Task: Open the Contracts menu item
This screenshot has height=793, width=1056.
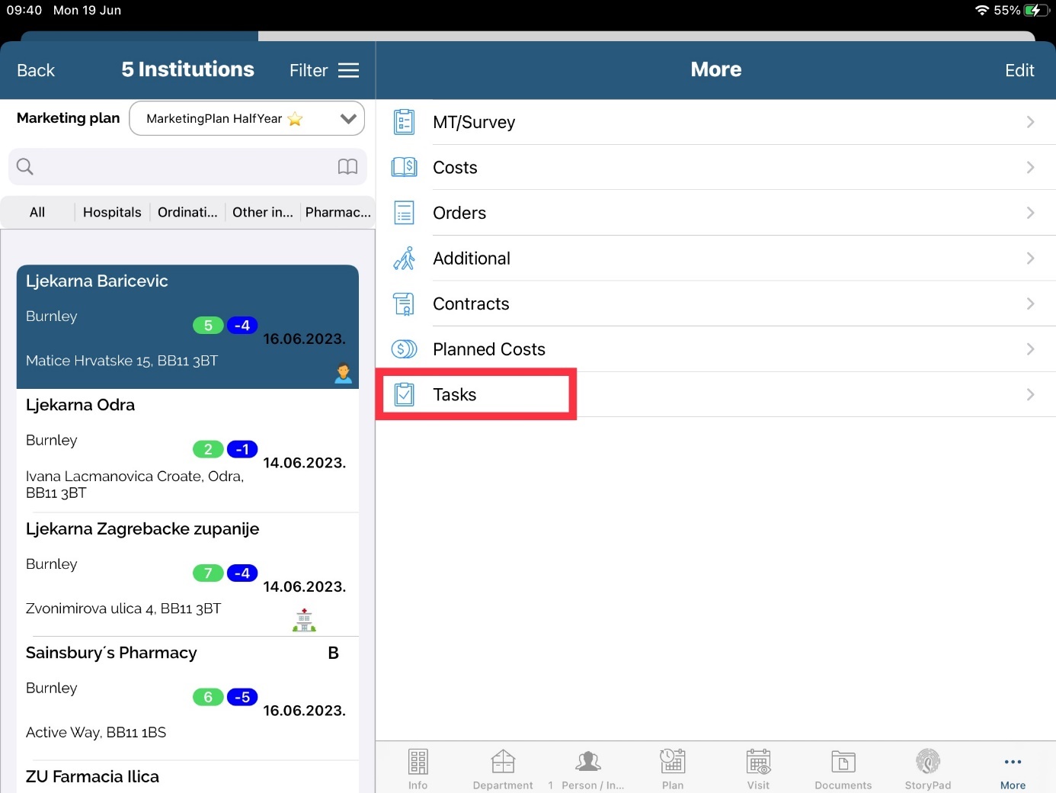Action: [471, 303]
